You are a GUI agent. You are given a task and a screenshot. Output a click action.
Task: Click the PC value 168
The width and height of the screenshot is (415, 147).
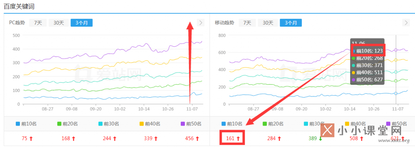[66, 138]
